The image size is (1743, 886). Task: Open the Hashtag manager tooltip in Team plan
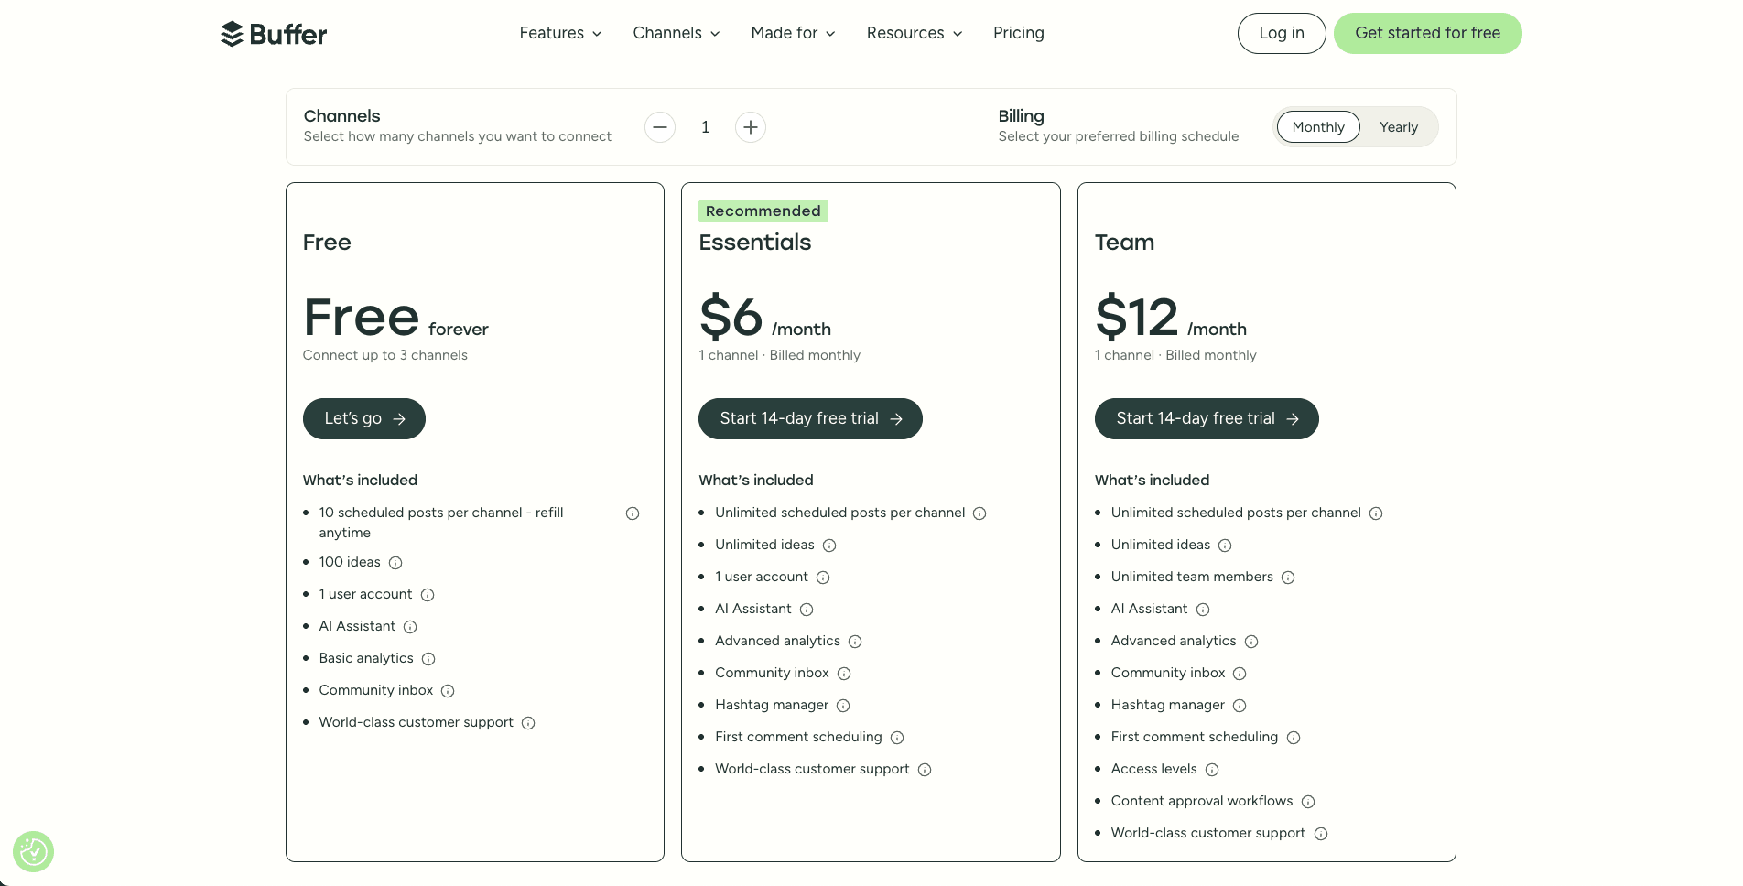click(x=1240, y=706)
